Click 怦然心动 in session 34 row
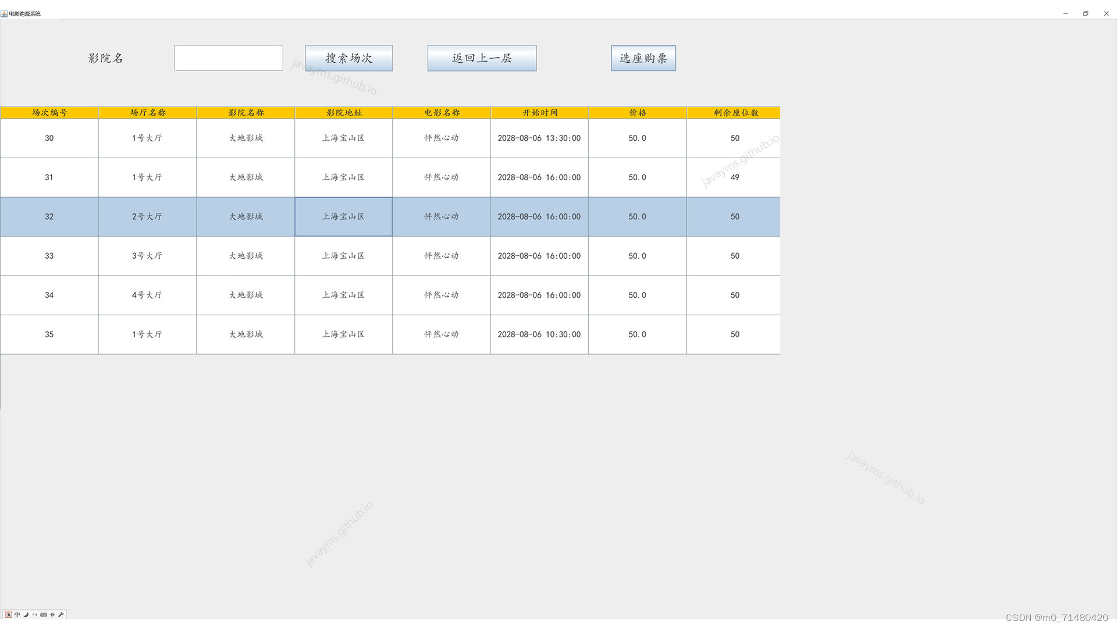The height and width of the screenshot is (628, 1117). [x=442, y=295]
